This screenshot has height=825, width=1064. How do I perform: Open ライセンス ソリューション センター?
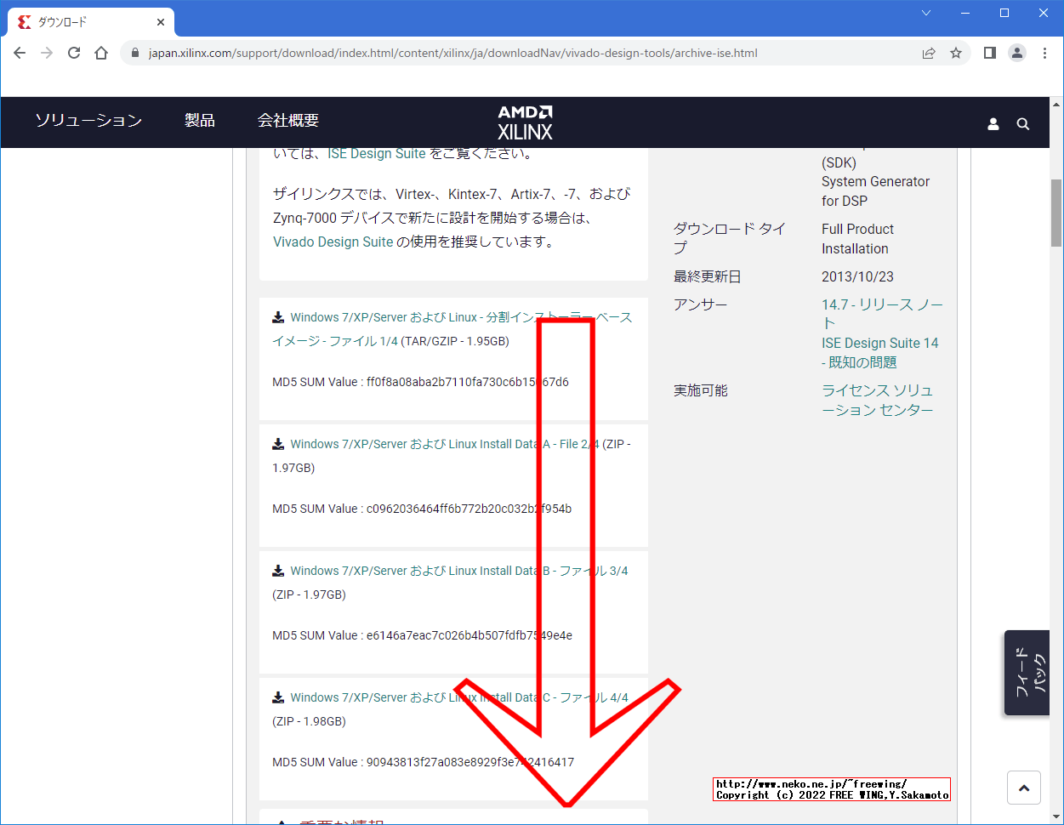(x=877, y=400)
